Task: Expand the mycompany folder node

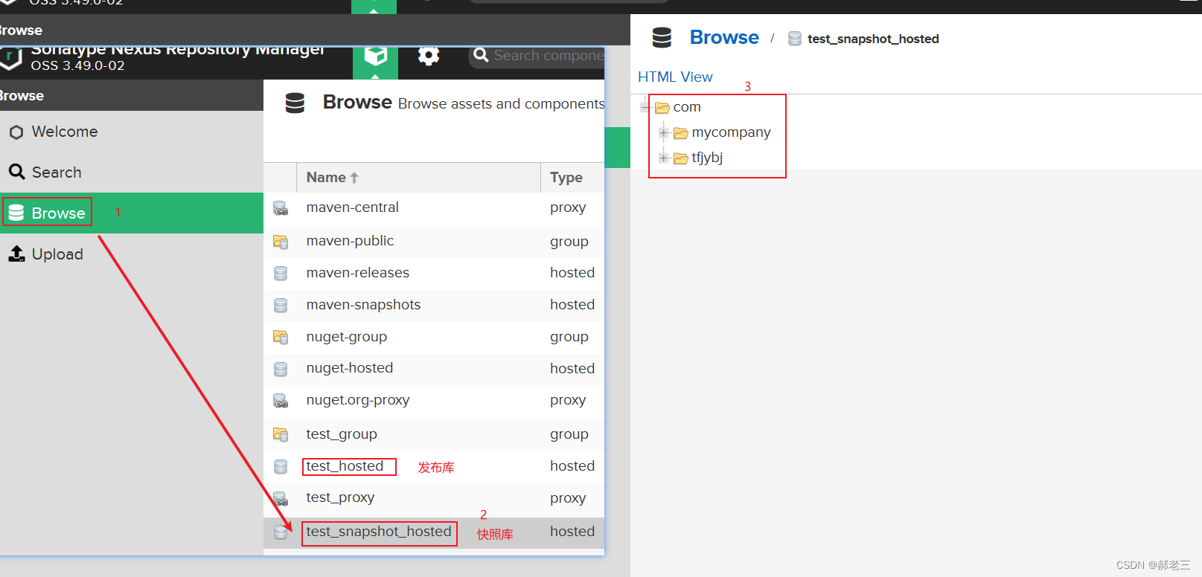Action: [664, 133]
